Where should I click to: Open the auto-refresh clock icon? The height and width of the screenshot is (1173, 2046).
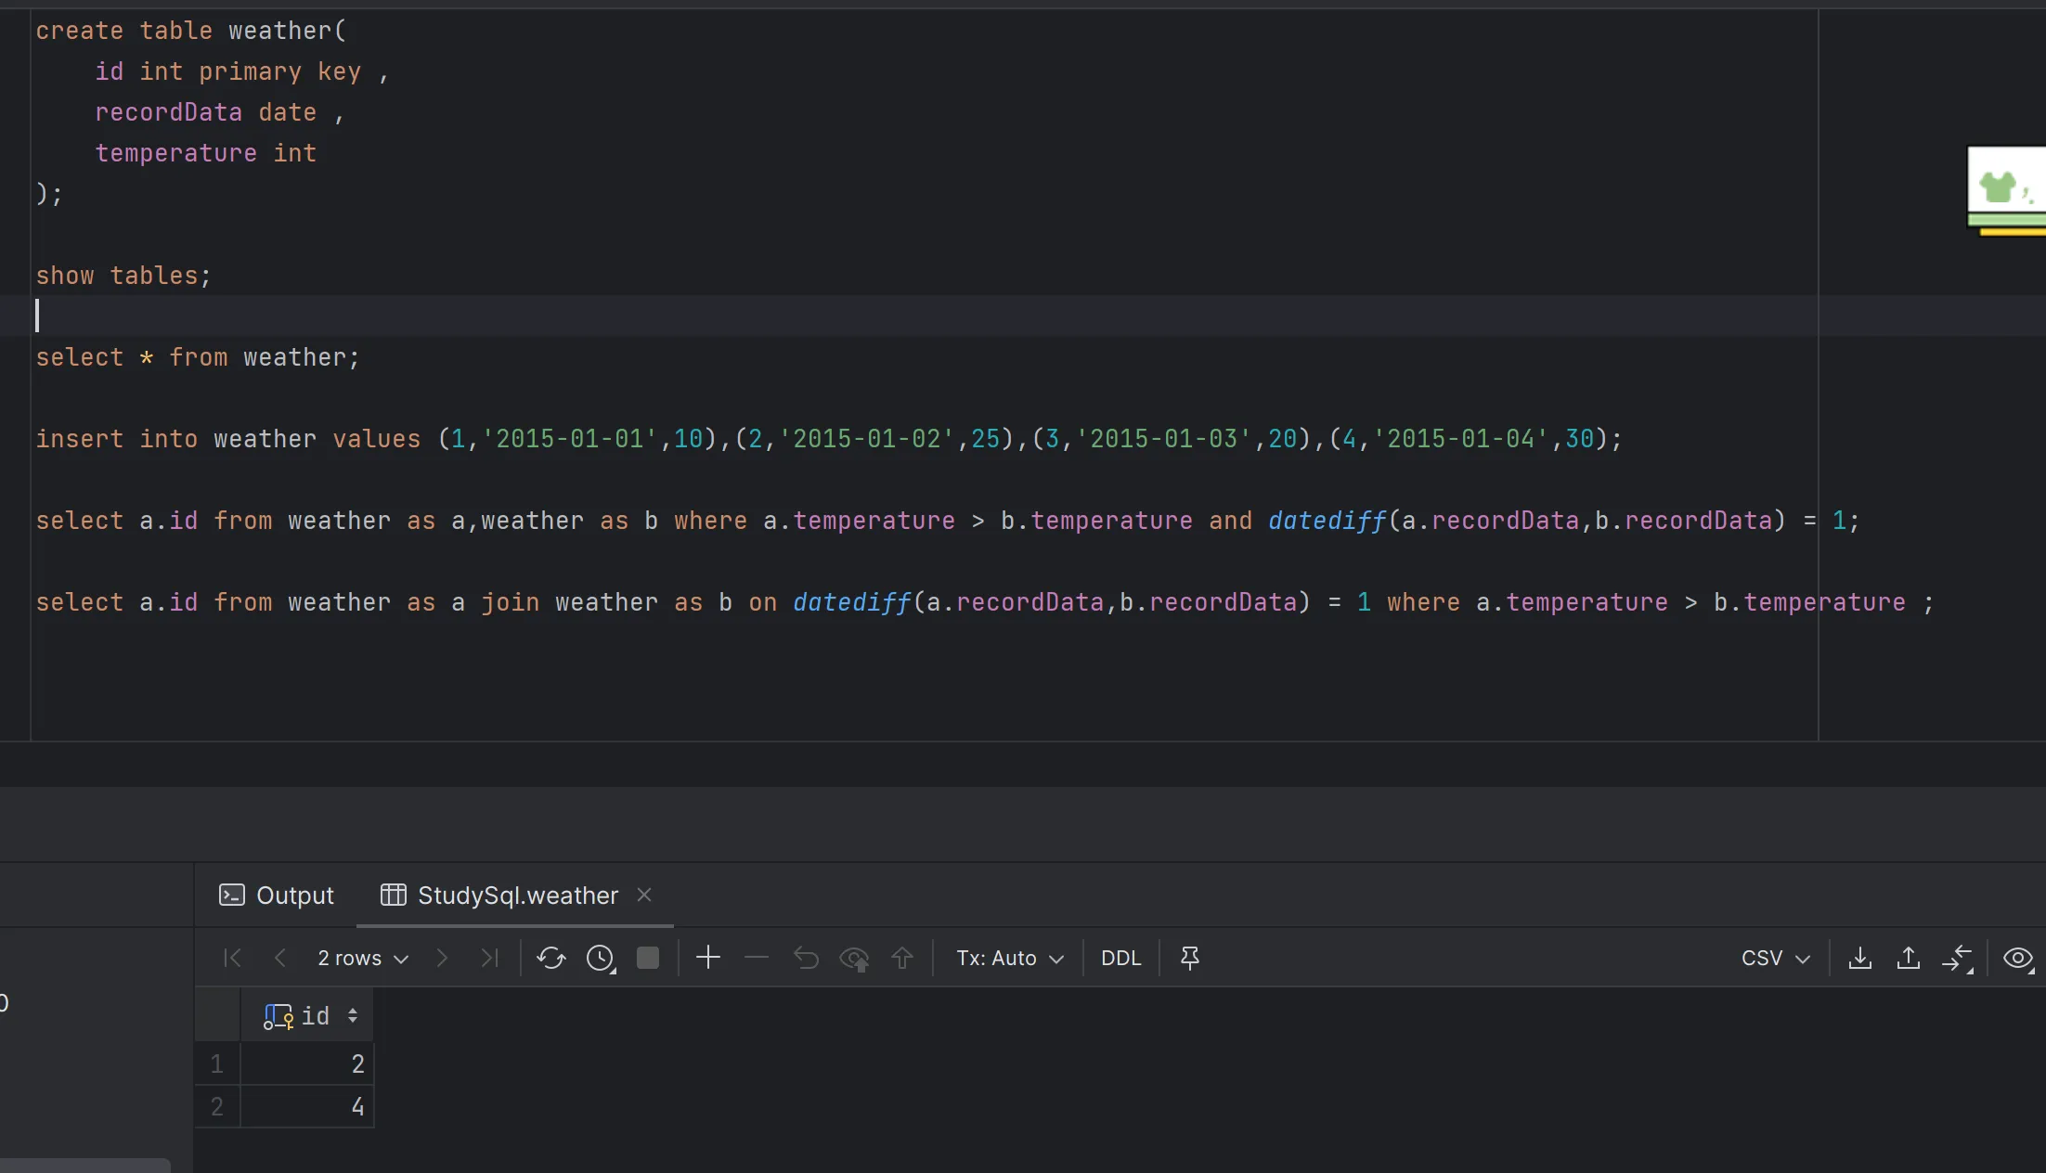(x=601, y=958)
